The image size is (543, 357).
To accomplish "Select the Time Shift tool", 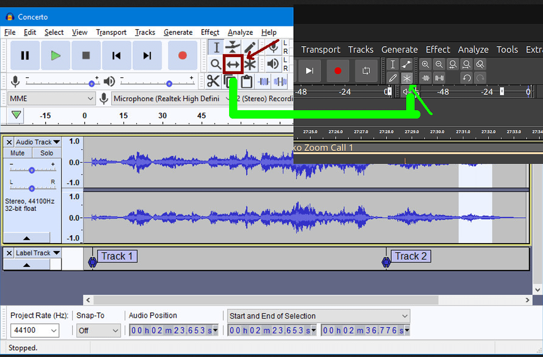I will tap(232, 64).
